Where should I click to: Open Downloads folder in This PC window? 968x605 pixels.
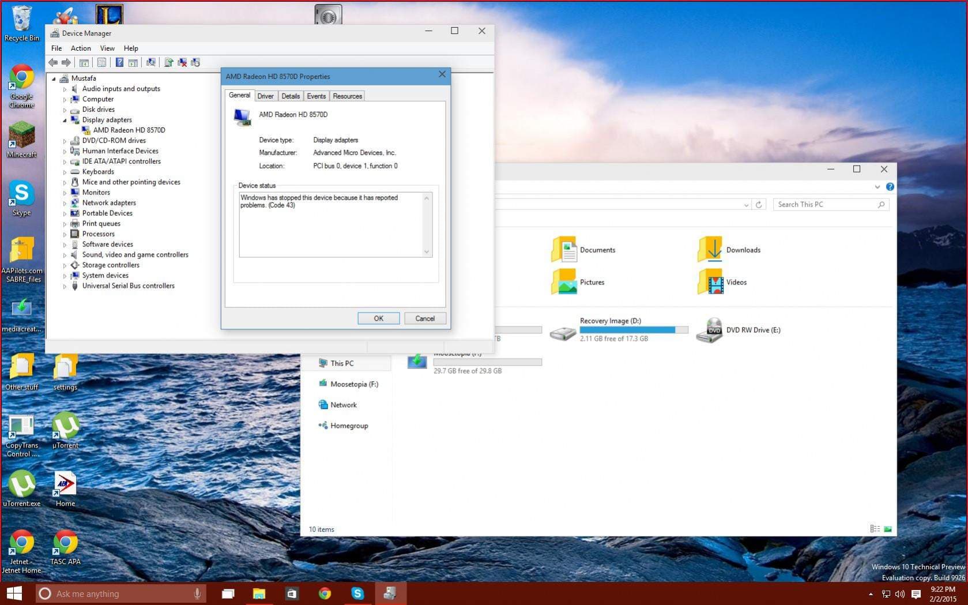729,250
